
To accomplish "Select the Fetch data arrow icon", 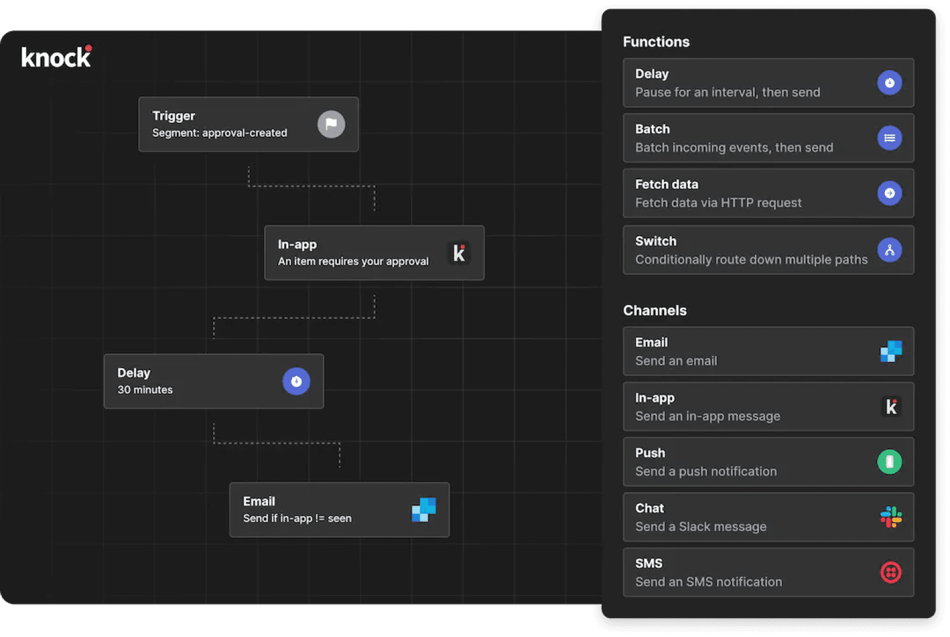I will point(890,193).
